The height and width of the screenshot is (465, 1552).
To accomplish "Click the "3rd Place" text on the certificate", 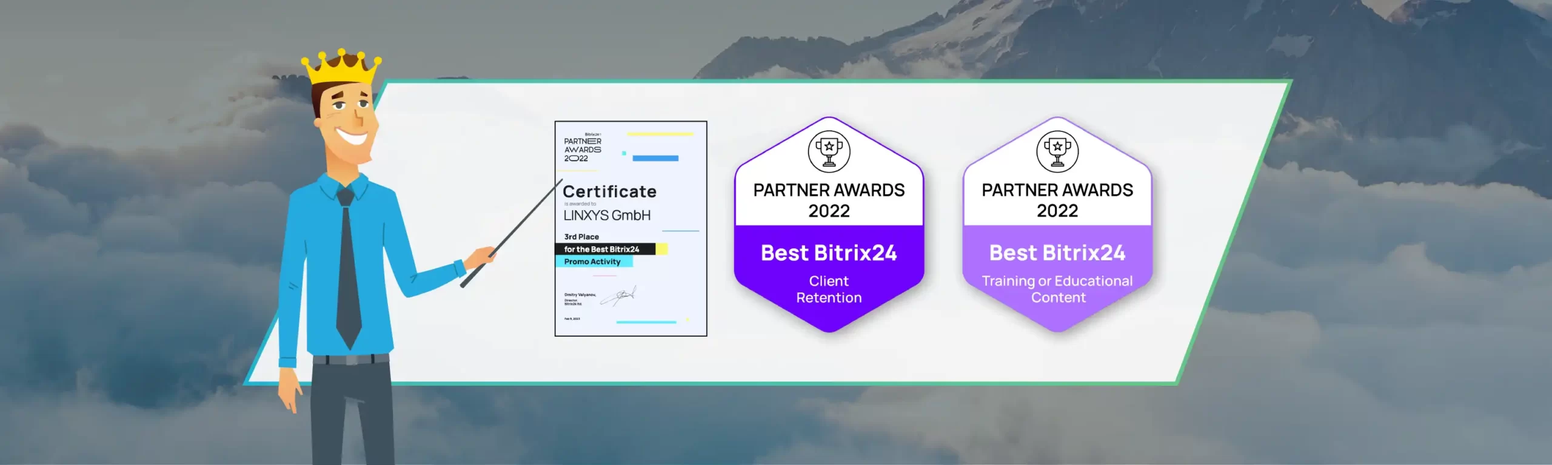I will click(581, 237).
